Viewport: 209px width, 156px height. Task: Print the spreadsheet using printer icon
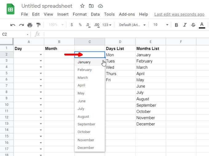30,25
